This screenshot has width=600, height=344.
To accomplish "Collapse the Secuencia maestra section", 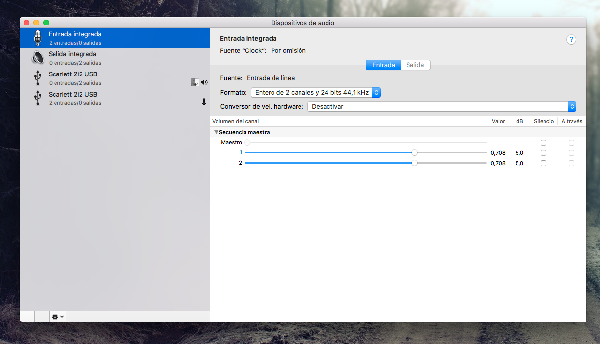I will point(216,132).
